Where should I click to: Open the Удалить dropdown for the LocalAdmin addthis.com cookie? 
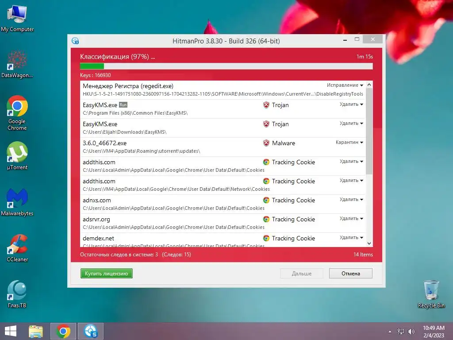pos(351,161)
